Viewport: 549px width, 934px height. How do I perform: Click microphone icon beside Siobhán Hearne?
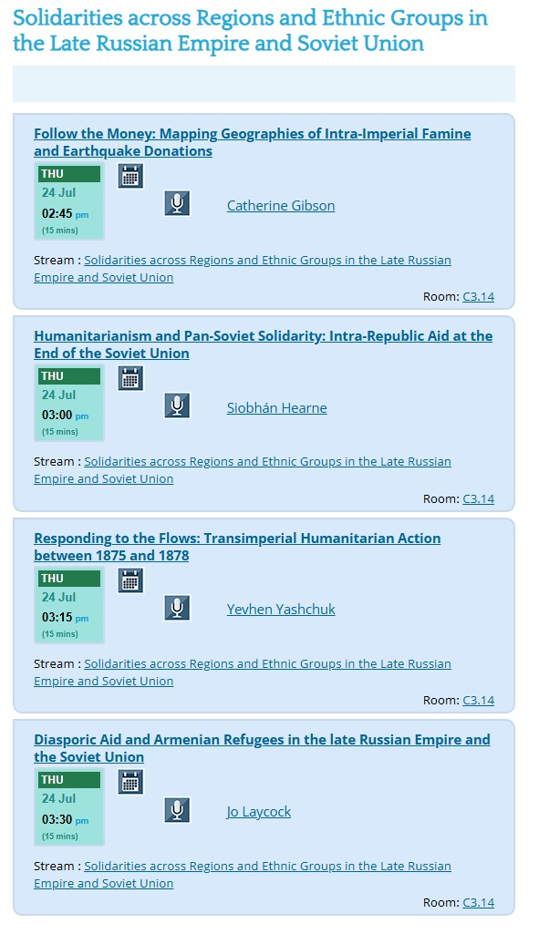[x=177, y=405]
